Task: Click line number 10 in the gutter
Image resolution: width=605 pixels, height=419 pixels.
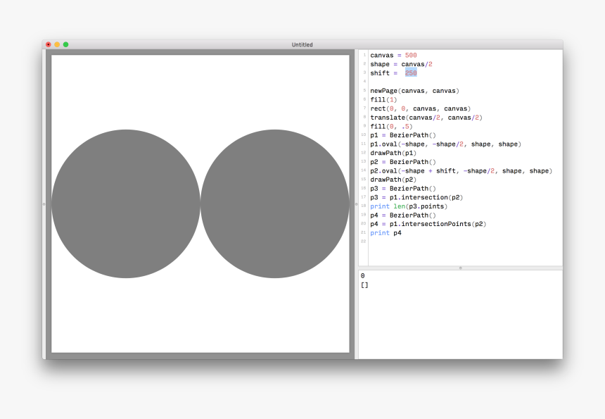Action: tap(363, 135)
